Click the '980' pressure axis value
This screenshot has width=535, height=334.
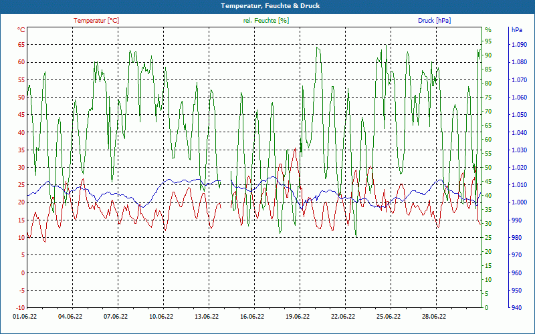(517, 238)
